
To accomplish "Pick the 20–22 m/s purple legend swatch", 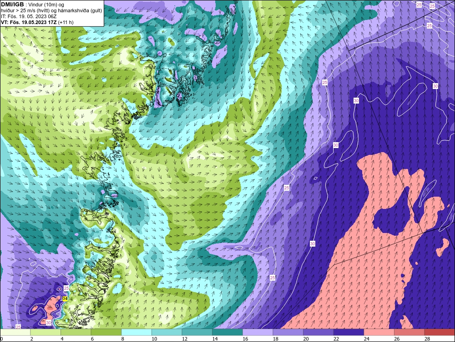I will coord(318,332).
